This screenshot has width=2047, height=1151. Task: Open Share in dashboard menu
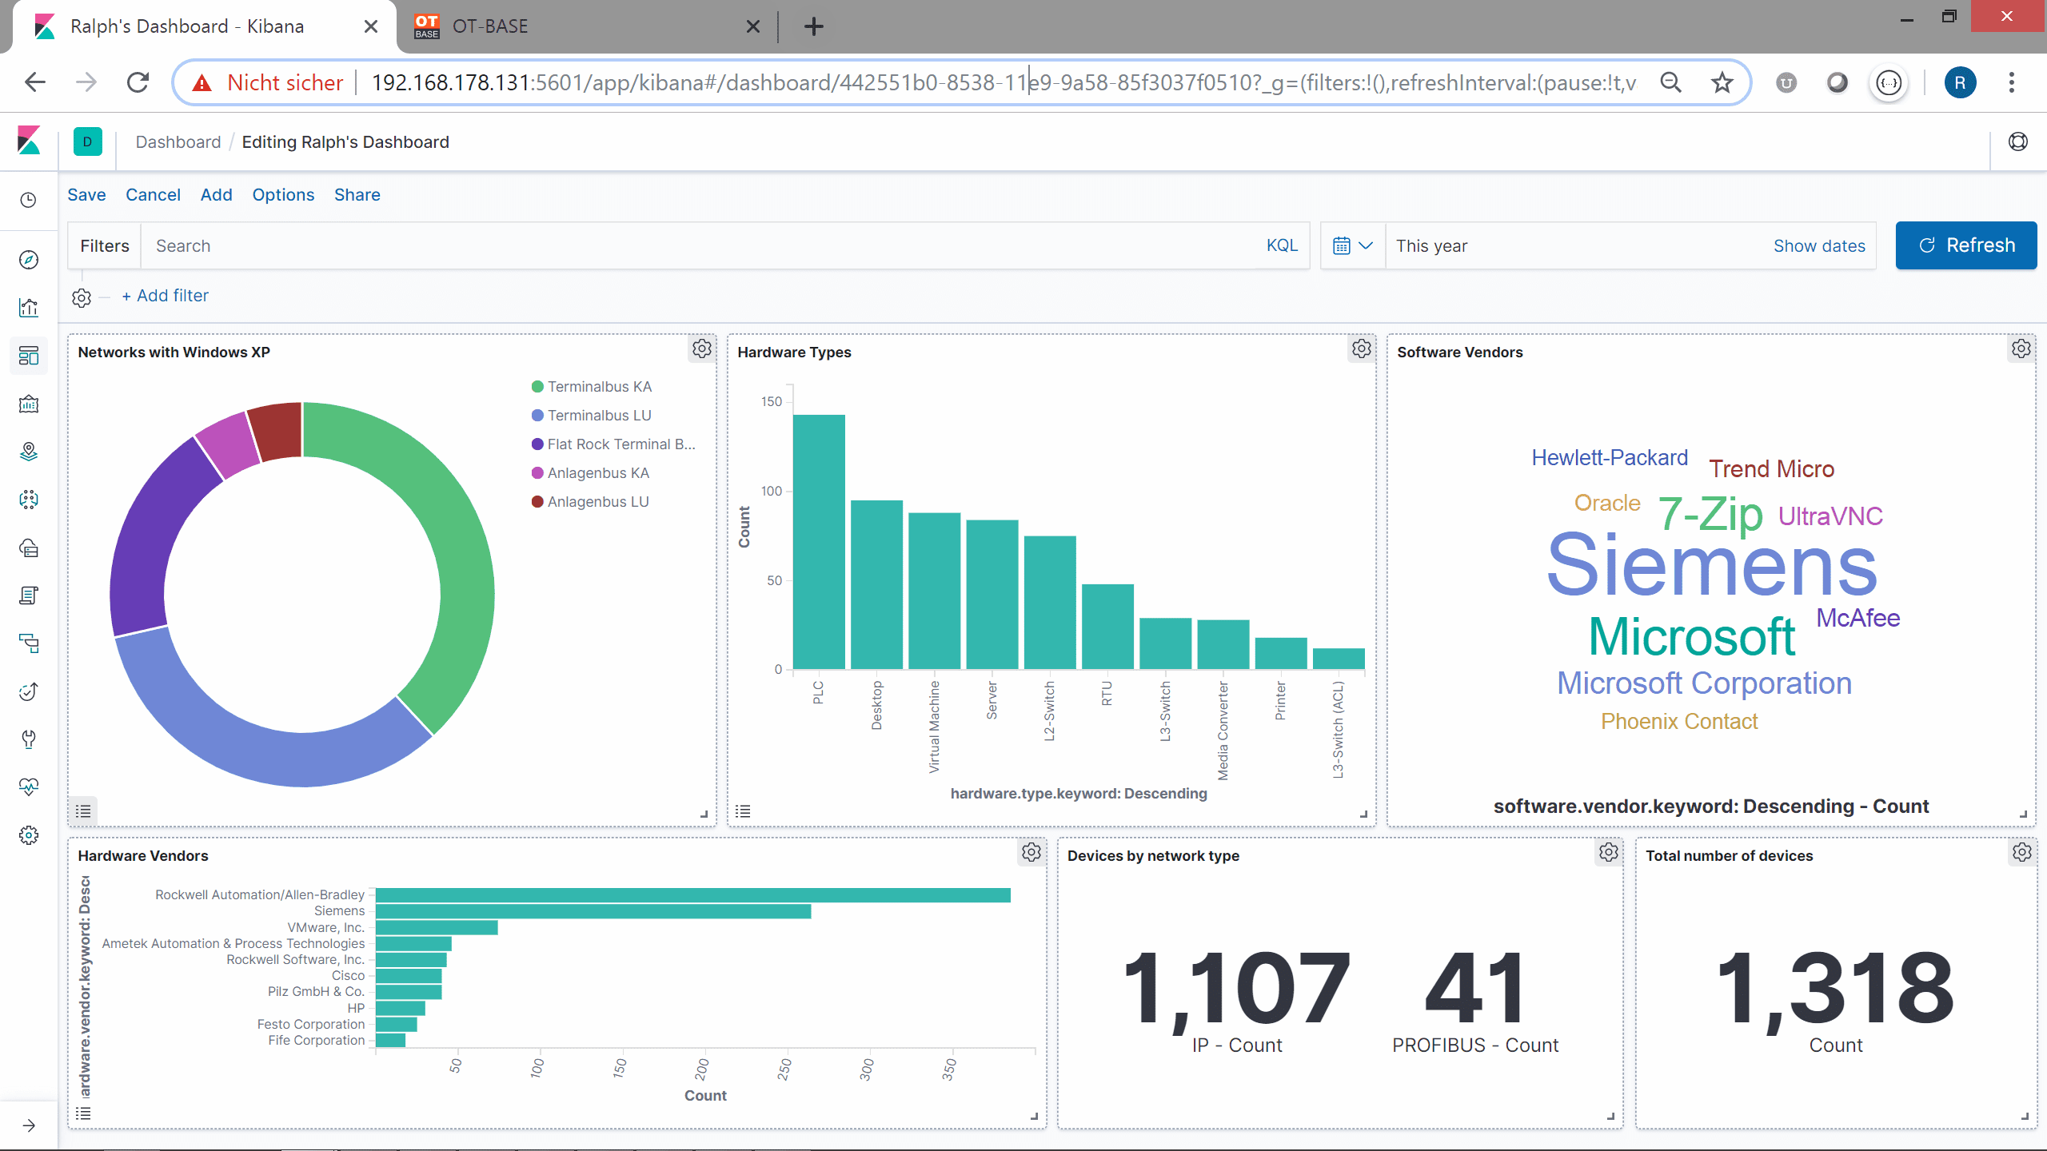click(357, 195)
